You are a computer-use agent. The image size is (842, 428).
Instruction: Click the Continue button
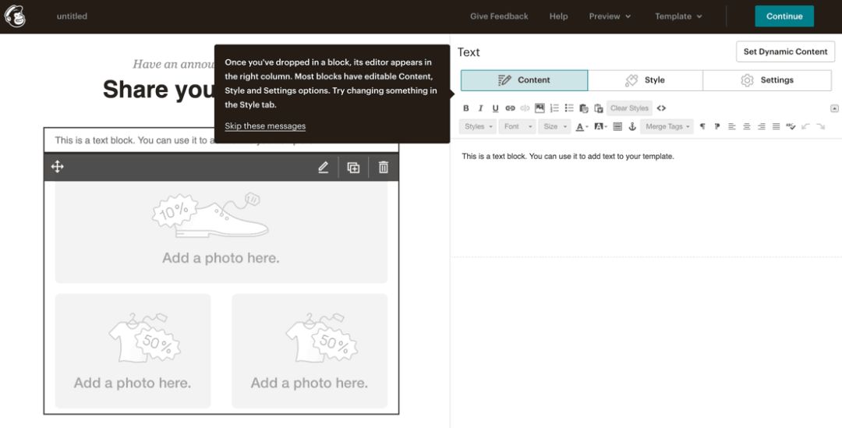coord(784,16)
